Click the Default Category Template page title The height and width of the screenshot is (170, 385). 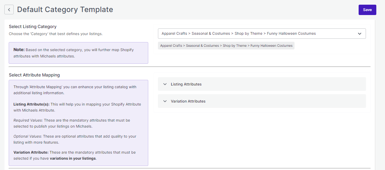[65, 10]
